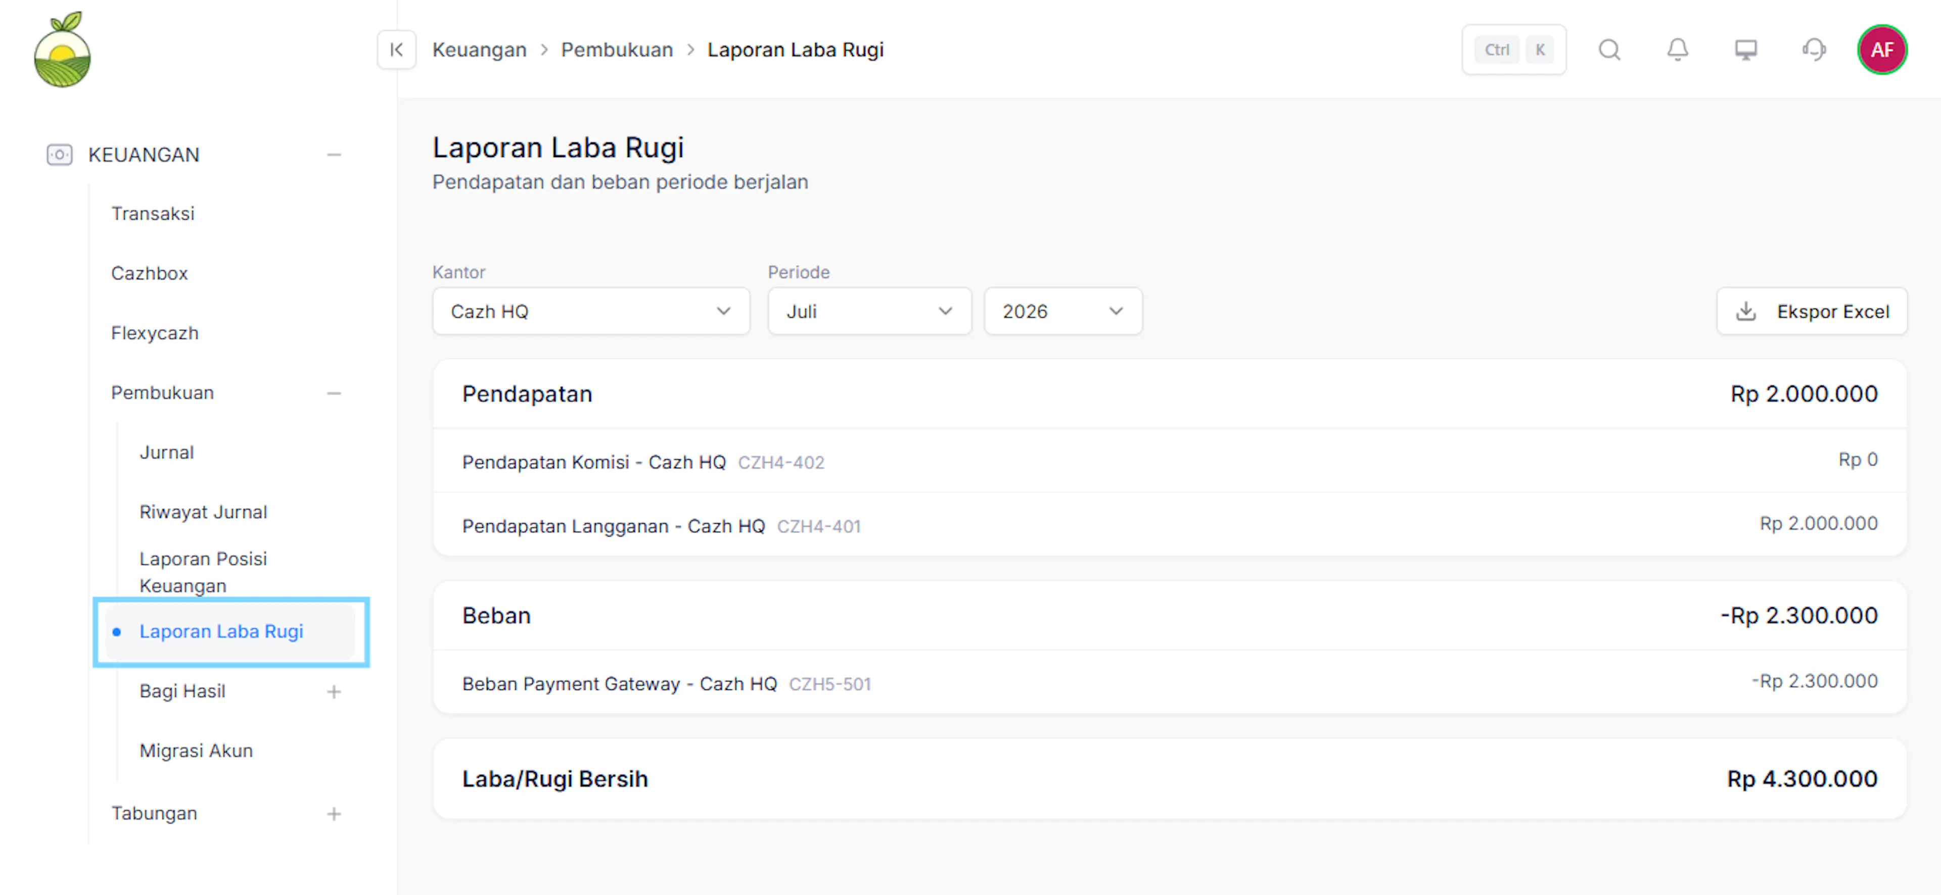Go to Laporan Posisi Keuangan
The image size is (1941, 895).
point(203,572)
